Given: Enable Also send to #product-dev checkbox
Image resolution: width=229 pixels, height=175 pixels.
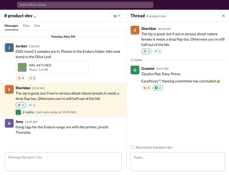Looking at the screenshot, I should click(x=132, y=147).
